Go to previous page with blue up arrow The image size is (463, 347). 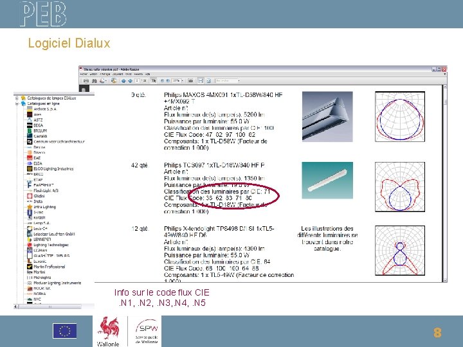point(123,80)
